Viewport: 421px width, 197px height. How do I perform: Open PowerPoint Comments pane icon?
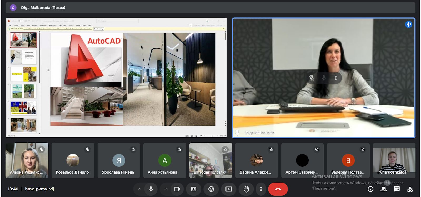point(191,26)
